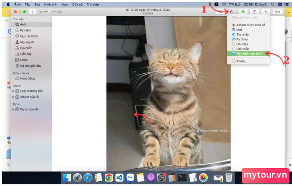Go back with the chevron button in Photos
Image resolution: width=292 pixels, height=187 pixels.
[33, 12]
